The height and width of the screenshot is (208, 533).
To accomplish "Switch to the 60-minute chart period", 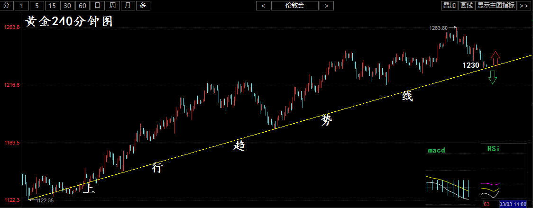I will coord(83,6).
